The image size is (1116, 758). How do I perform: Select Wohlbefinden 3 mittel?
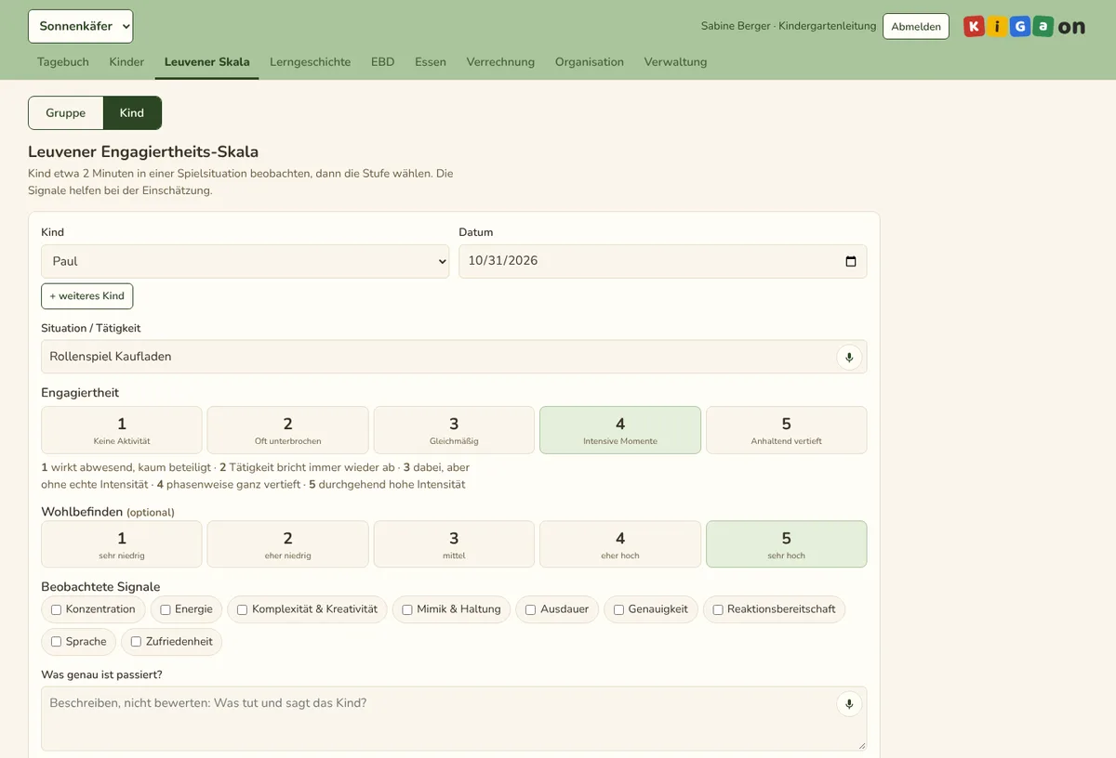[454, 544]
